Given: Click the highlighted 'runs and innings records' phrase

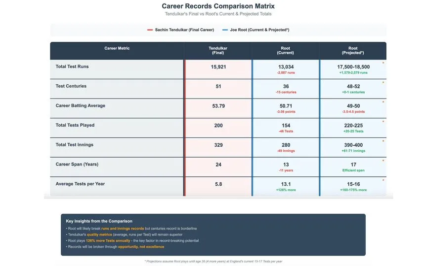Looking at the screenshot, I should pyautogui.click(x=123, y=229).
